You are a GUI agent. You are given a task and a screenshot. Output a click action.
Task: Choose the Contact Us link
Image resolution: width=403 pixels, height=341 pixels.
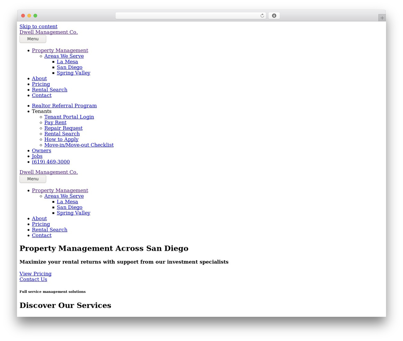tap(33, 280)
